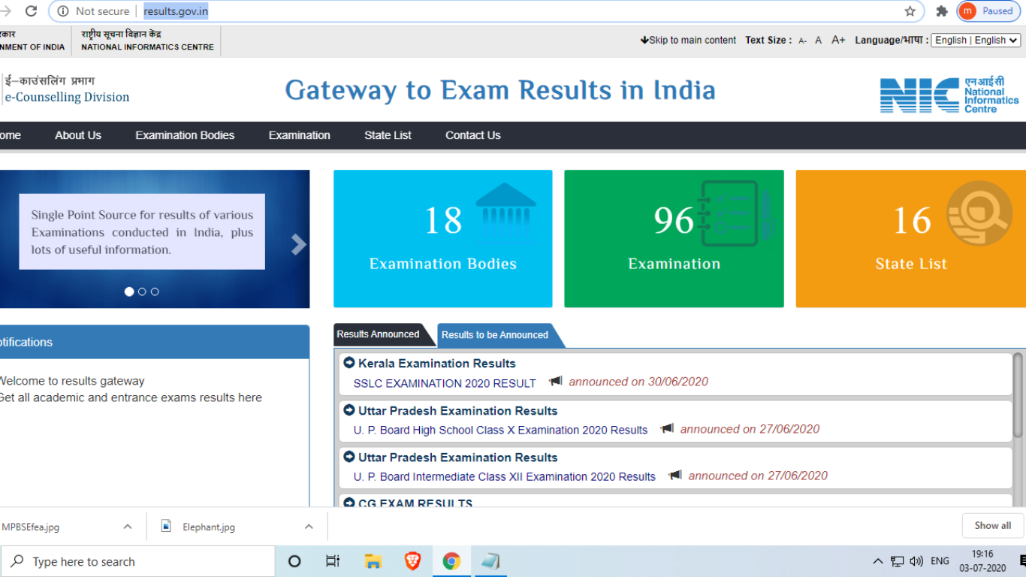Screen dimensions: 1026x577
Task: Open the Language dropdown selector
Action: (976, 41)
